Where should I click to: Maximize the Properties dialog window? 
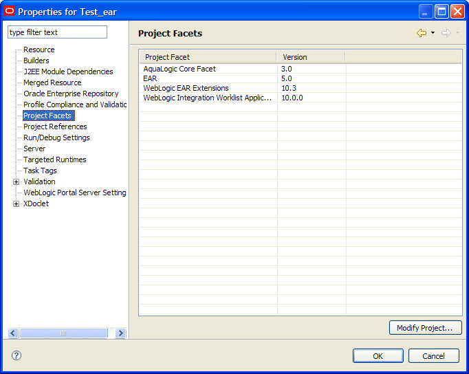(x=441, y=12)
